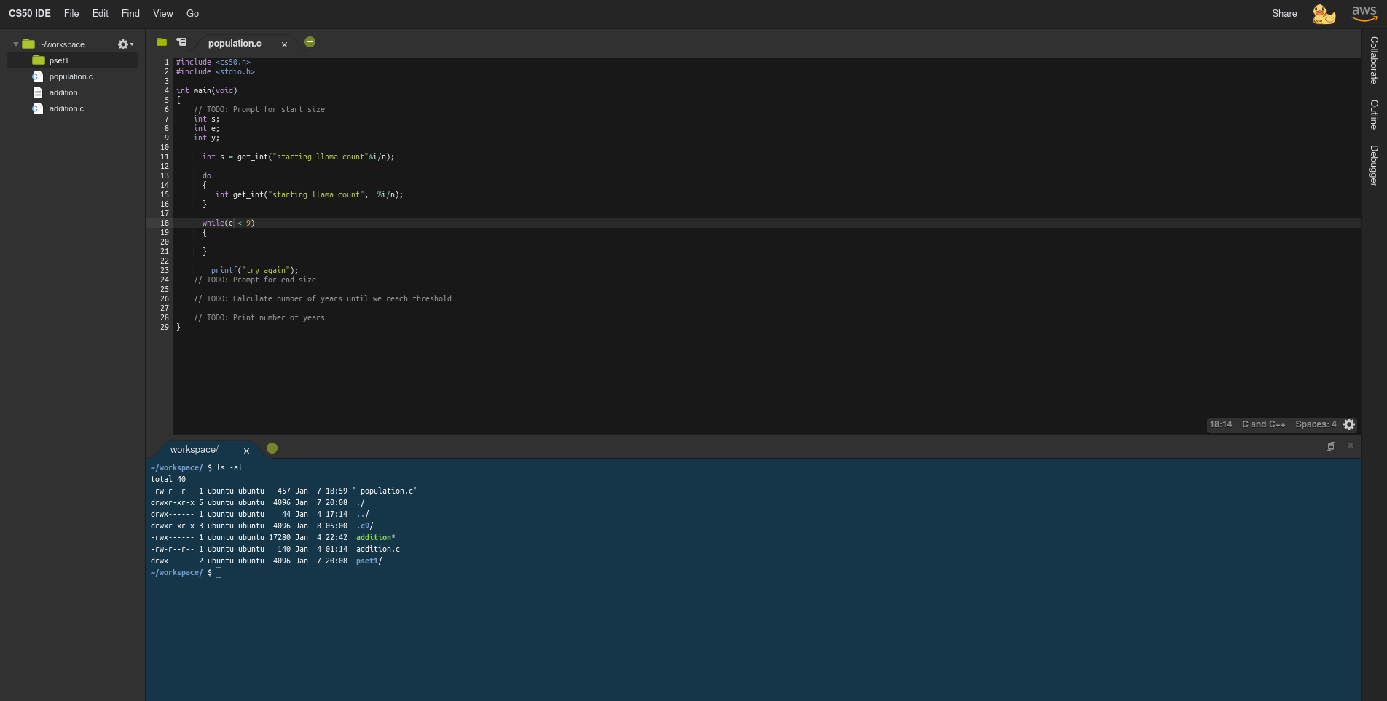Open the Debugger side panel

pos(1374,165)
